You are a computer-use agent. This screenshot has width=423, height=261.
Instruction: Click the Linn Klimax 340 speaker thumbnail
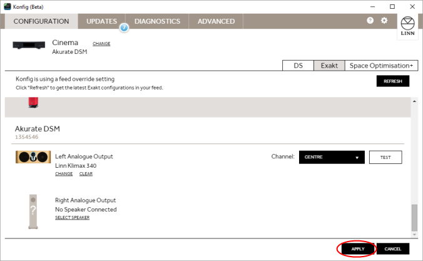pos(33,157)
